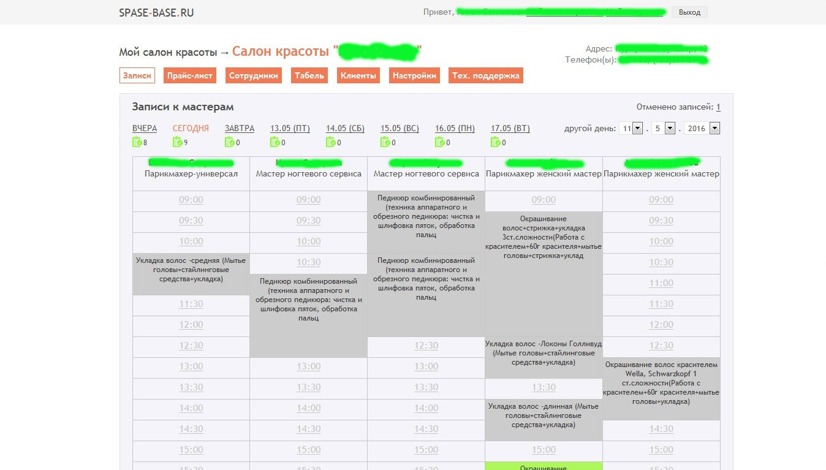Open the Тех. поддержка tab
Viewport: 826px width, 470px height.
click(x=486, y=75)
